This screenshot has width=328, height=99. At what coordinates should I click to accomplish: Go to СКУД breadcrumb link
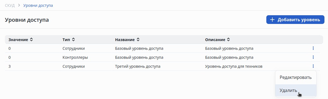pyautogui.click(x=10, y=5)
